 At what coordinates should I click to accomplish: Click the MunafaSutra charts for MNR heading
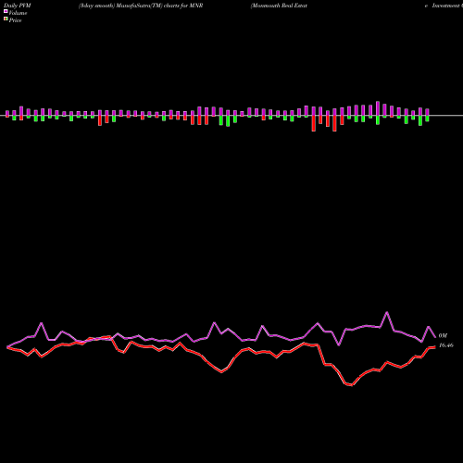coord(141,6)
